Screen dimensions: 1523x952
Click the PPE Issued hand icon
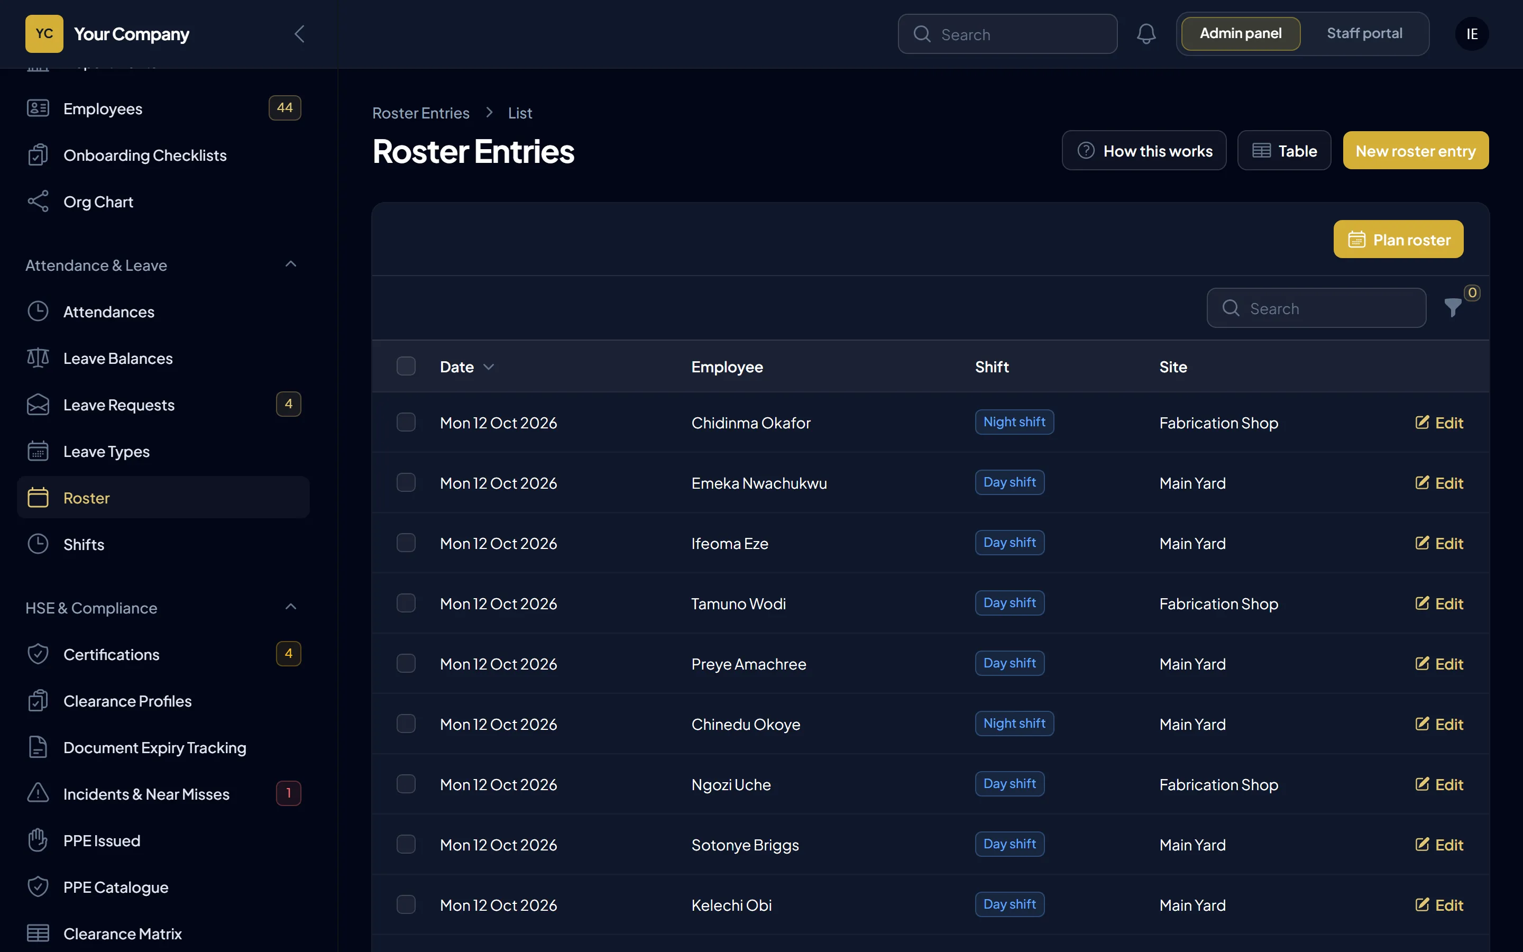click(x=38, y=840)
